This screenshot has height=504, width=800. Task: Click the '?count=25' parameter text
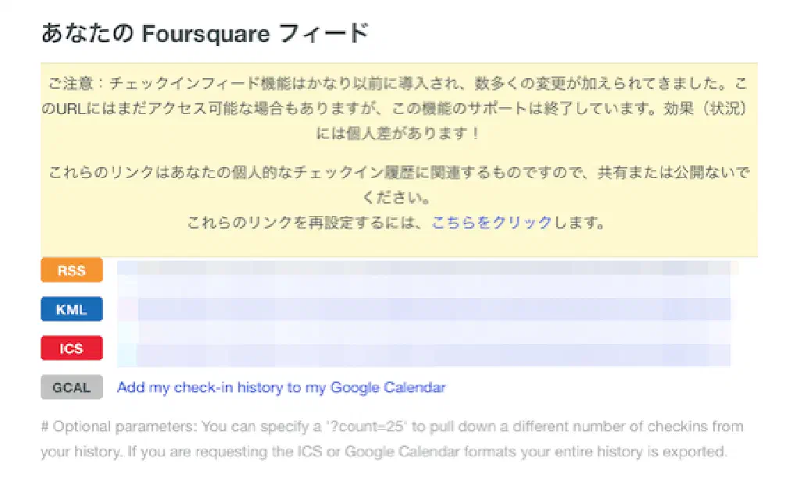367,427
